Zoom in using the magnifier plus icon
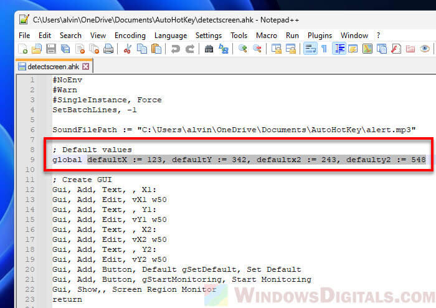Viewport: 436px width, 308px height. tap(243, 49)
